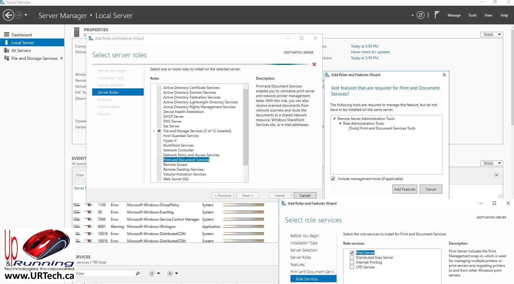Image resolution: width=514 pixels, height=284 pixels.
Task: Open the Manage menu
Action: coord(454,15)
